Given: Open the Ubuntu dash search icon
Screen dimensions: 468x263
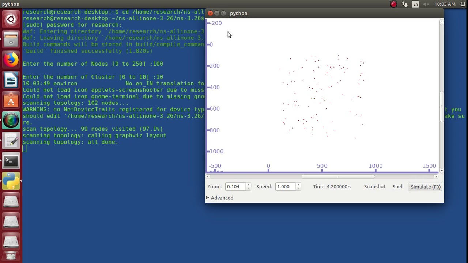Looking at the screenshot, I should coord(11,19).
